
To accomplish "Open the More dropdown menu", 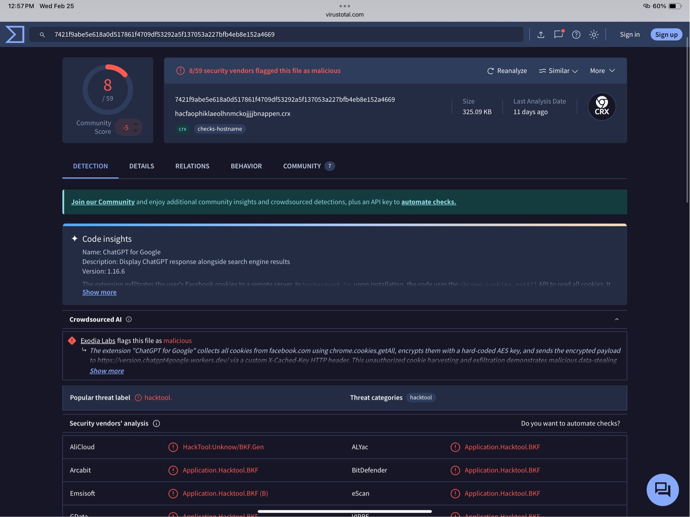I will click(x=602, y=71).
